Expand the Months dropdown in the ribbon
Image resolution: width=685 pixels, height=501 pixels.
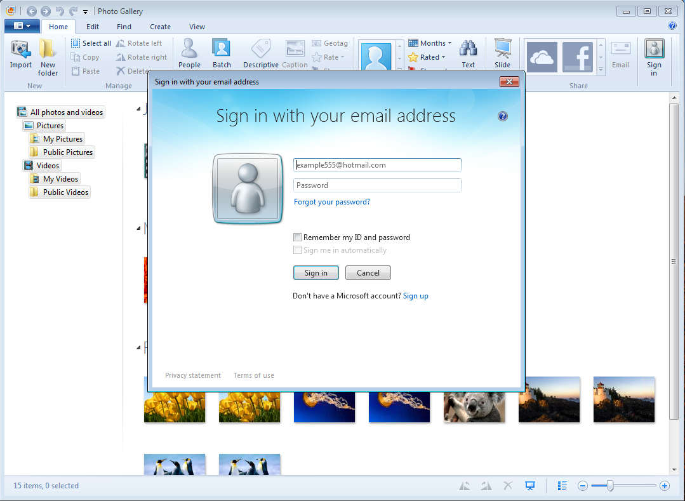tap(449, 43)
